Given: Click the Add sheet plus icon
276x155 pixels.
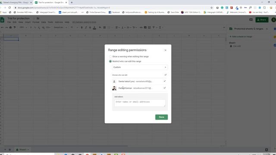Looking at the screenshot, I should (5, 150).
